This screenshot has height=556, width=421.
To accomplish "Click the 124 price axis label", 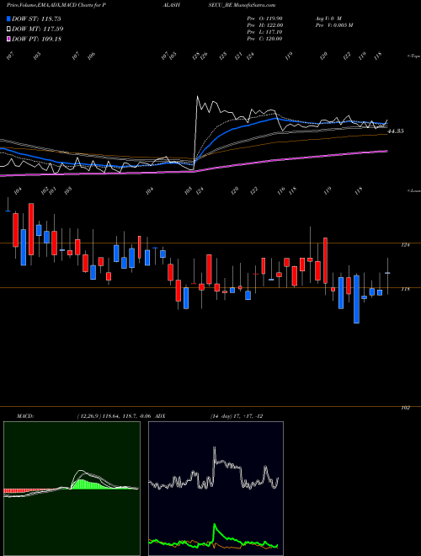I will click(x=406, y=244).
